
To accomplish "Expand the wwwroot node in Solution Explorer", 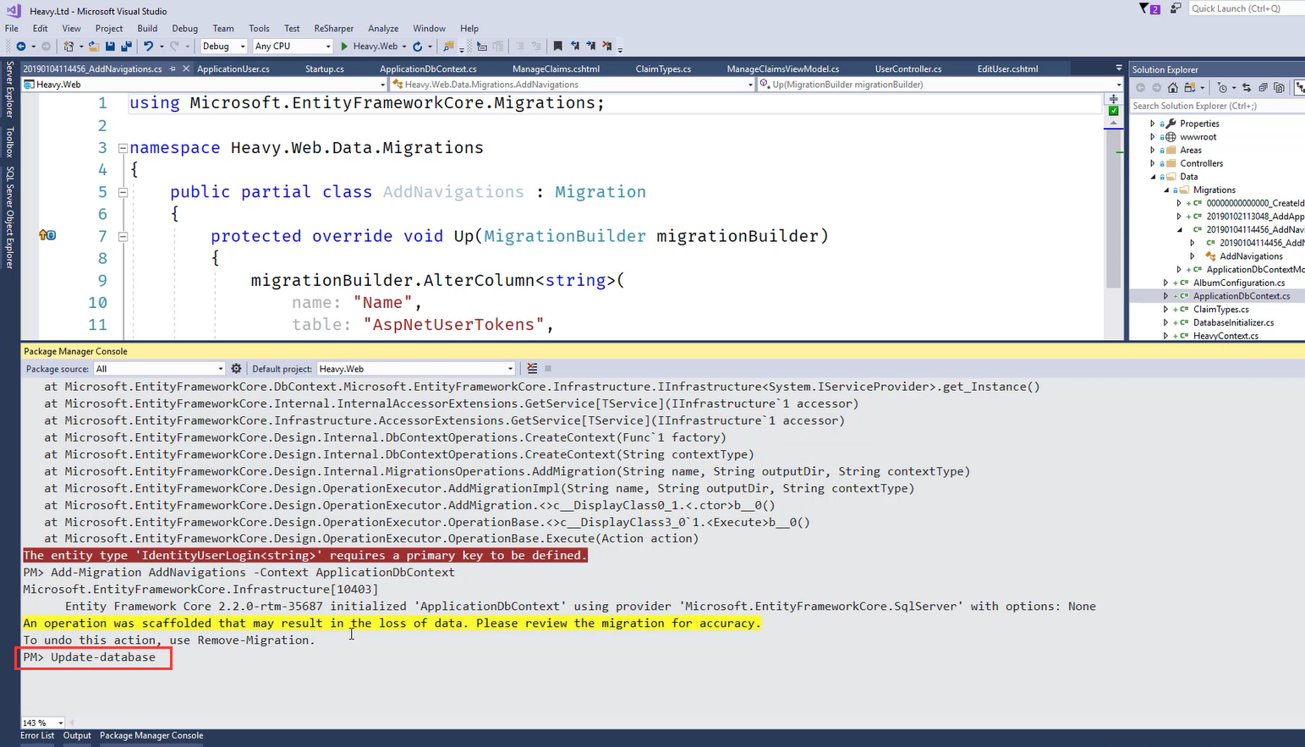I will 1152,137.
